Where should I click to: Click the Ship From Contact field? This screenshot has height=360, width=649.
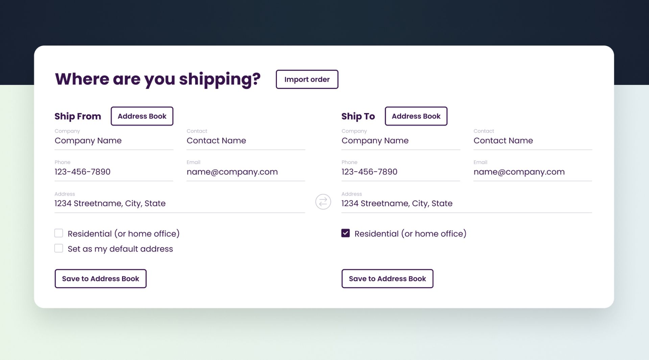[245, 141]
